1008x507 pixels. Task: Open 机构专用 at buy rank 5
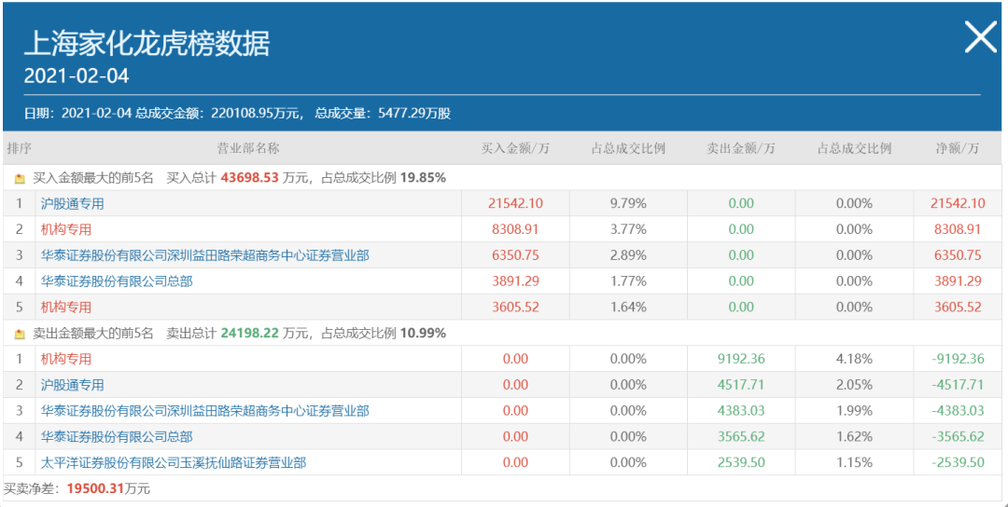click(66, 308)
